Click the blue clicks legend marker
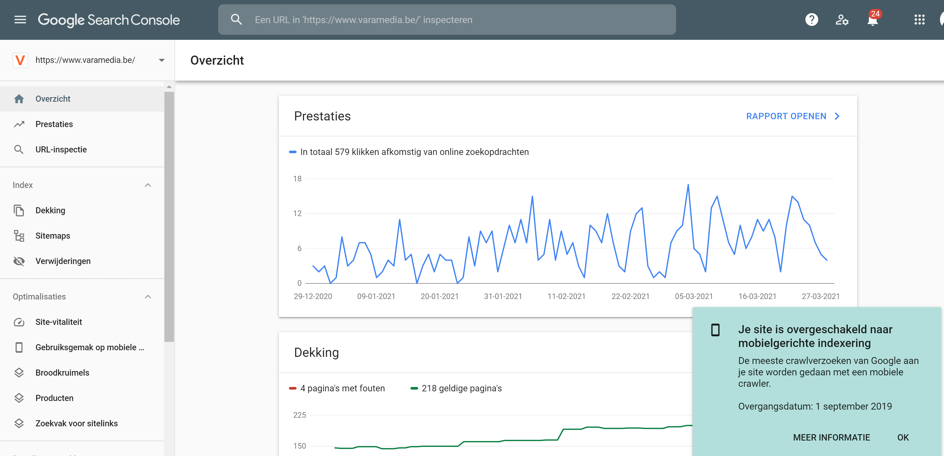The image size is (944, 456). 293,152
